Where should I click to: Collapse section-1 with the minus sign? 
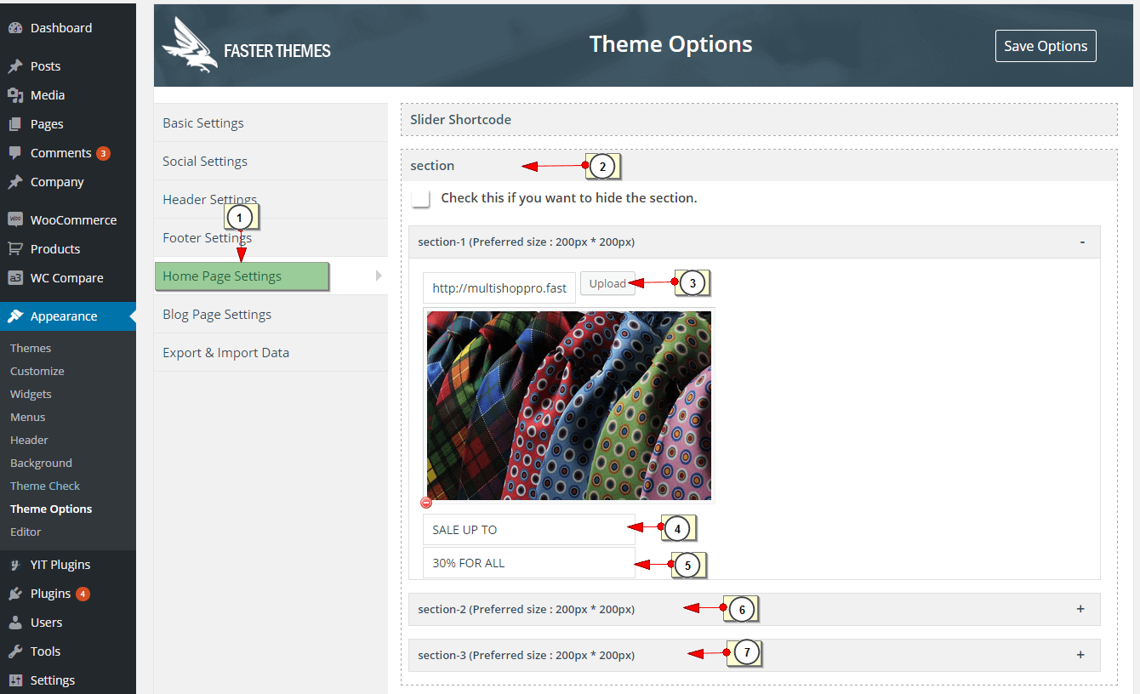pos(1082,242)
